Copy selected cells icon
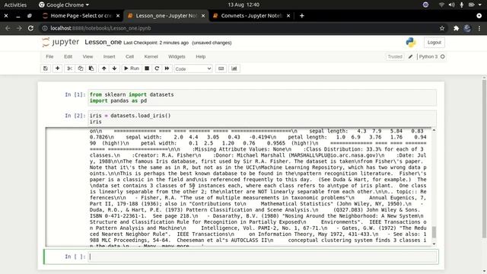The height and width of the screenshot is (274, 487). coord(81,68)
